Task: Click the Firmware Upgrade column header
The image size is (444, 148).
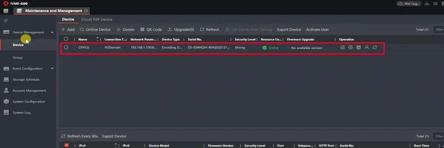Action: click(x=301, y=39)
